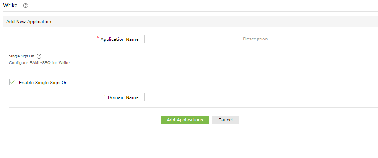Click the Domain Name field label

click(x=123, y=97)
